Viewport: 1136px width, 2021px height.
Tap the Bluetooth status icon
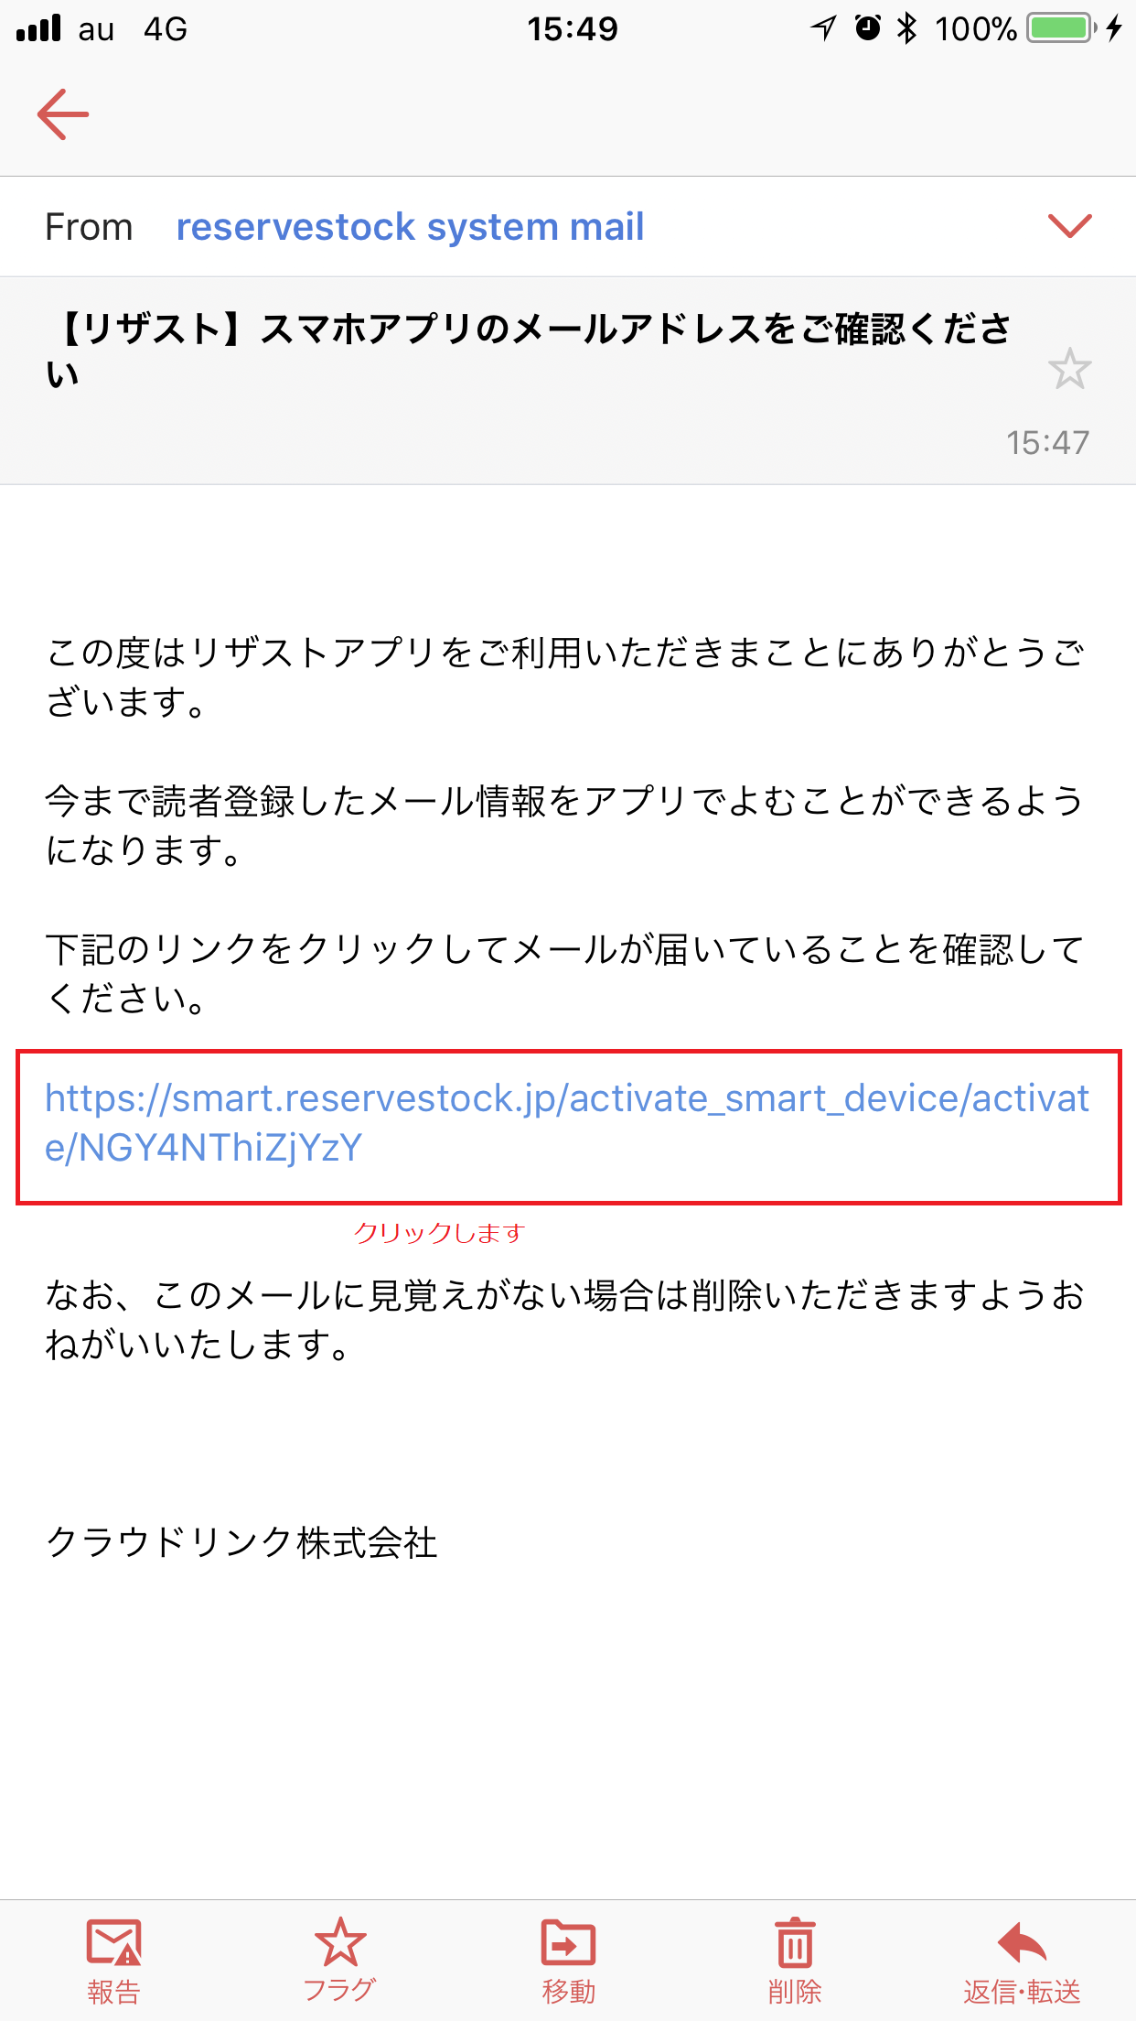(906, 28)
